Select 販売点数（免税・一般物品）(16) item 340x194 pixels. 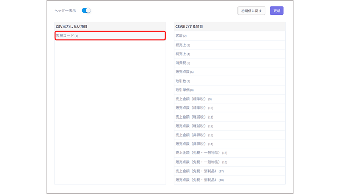pyautogui.click(x=229, y=162)
